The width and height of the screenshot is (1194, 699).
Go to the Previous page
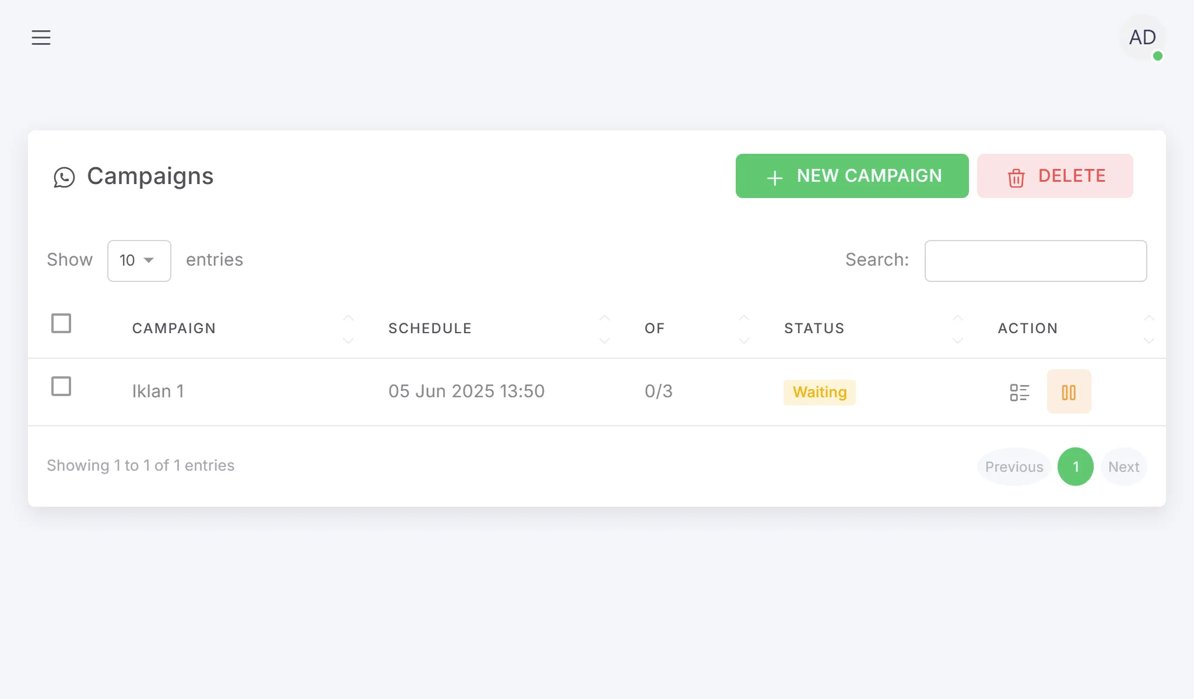pos(1014,467)
